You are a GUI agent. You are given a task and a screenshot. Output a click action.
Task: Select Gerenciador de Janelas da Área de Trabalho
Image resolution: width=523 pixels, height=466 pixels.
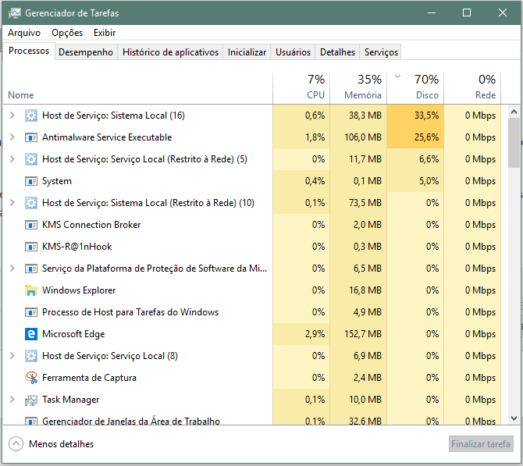click(x=131, y=421)
